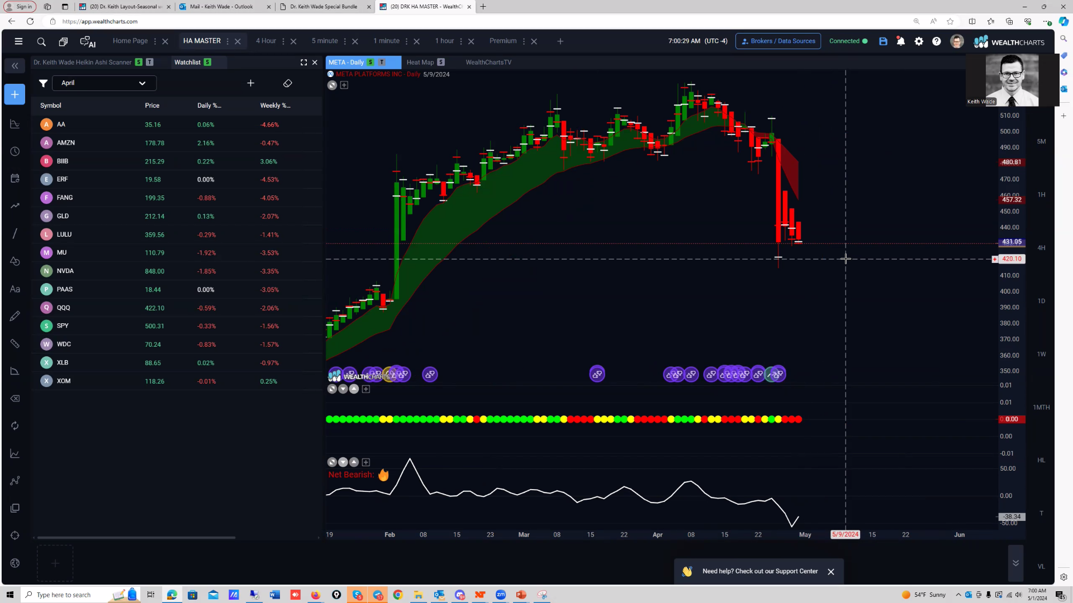This screenshot has width=1073, height=603.
Task: Open 5 minute tab options menu
Action: [345, 41]
